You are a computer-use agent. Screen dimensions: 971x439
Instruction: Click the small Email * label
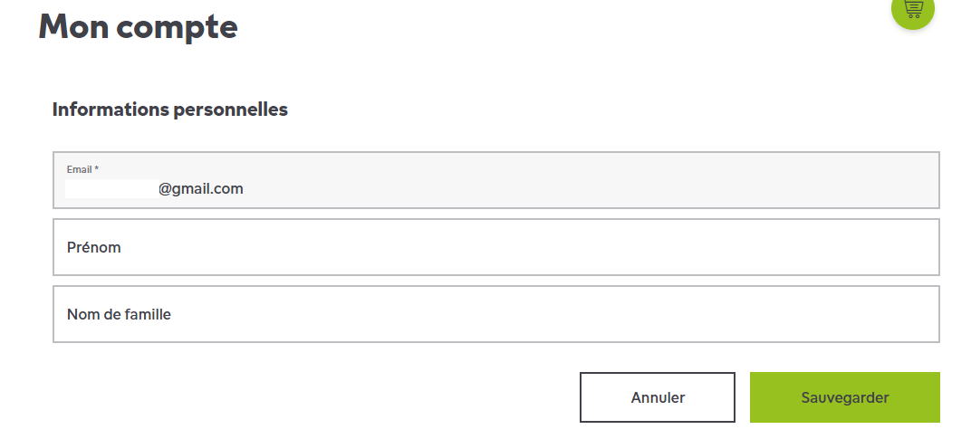tap(82, 169)
